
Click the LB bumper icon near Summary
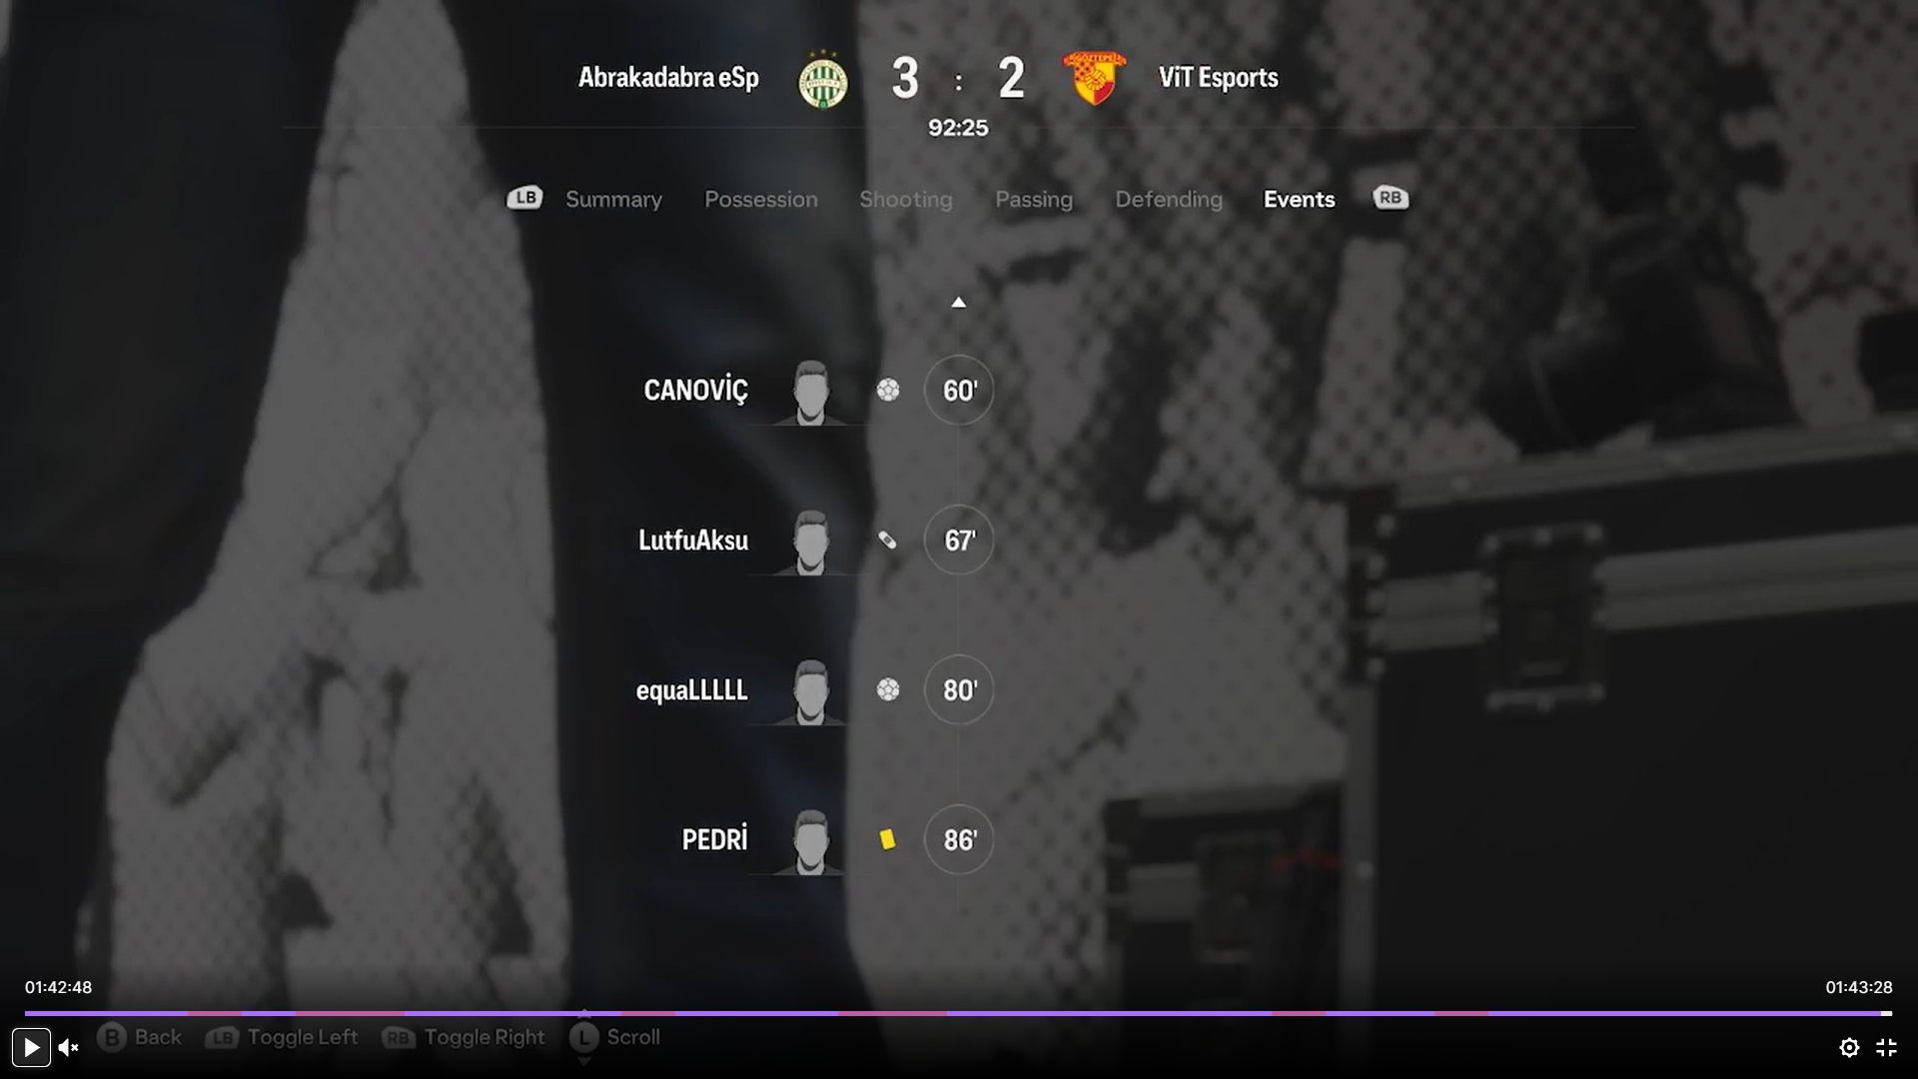pyautogui.click(x=524, y=198)
